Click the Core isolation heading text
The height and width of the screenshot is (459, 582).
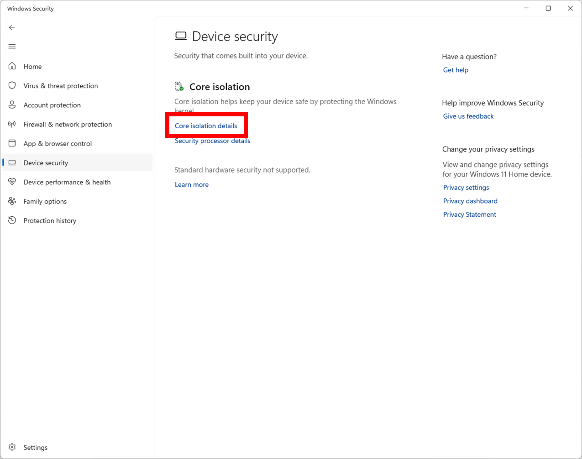220,87
